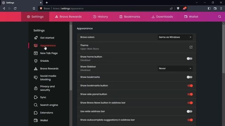This screenshot has width=225, height=126.
Task: Open the wallet icon in toolbar
Action: click(215, 8)
